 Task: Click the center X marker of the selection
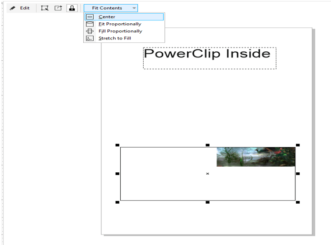(207, 173)
